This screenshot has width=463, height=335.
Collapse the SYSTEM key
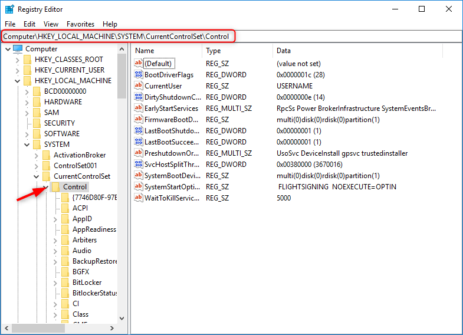coord(27,144)
